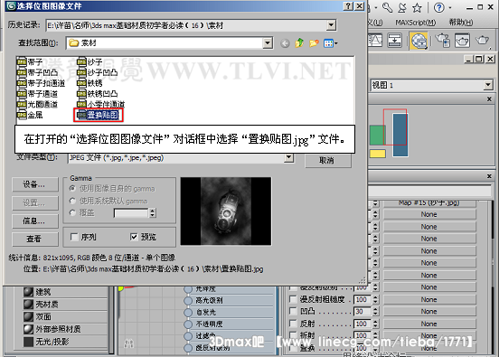Screen dimensions: 499x357
Task: Click the schematic view toolbar icon
Action: click(x=394, y=41)
